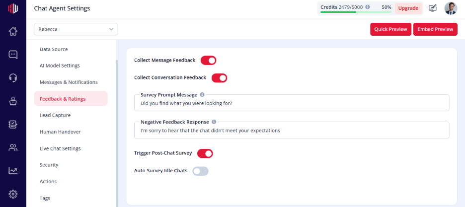Select Lead Capture settings tab
Viewport: 465px width, 207px height.
[55, 115]
